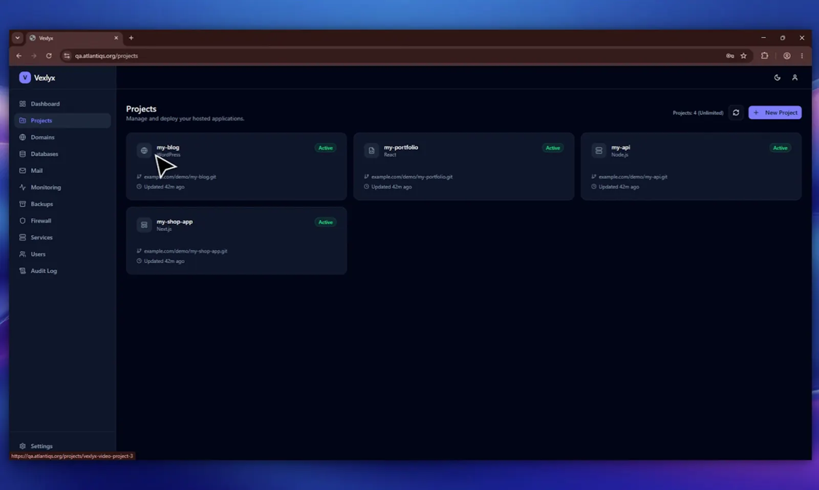Open the tab search dropdown arrow
The image size is (819, 490).
(x=17, y=38)
